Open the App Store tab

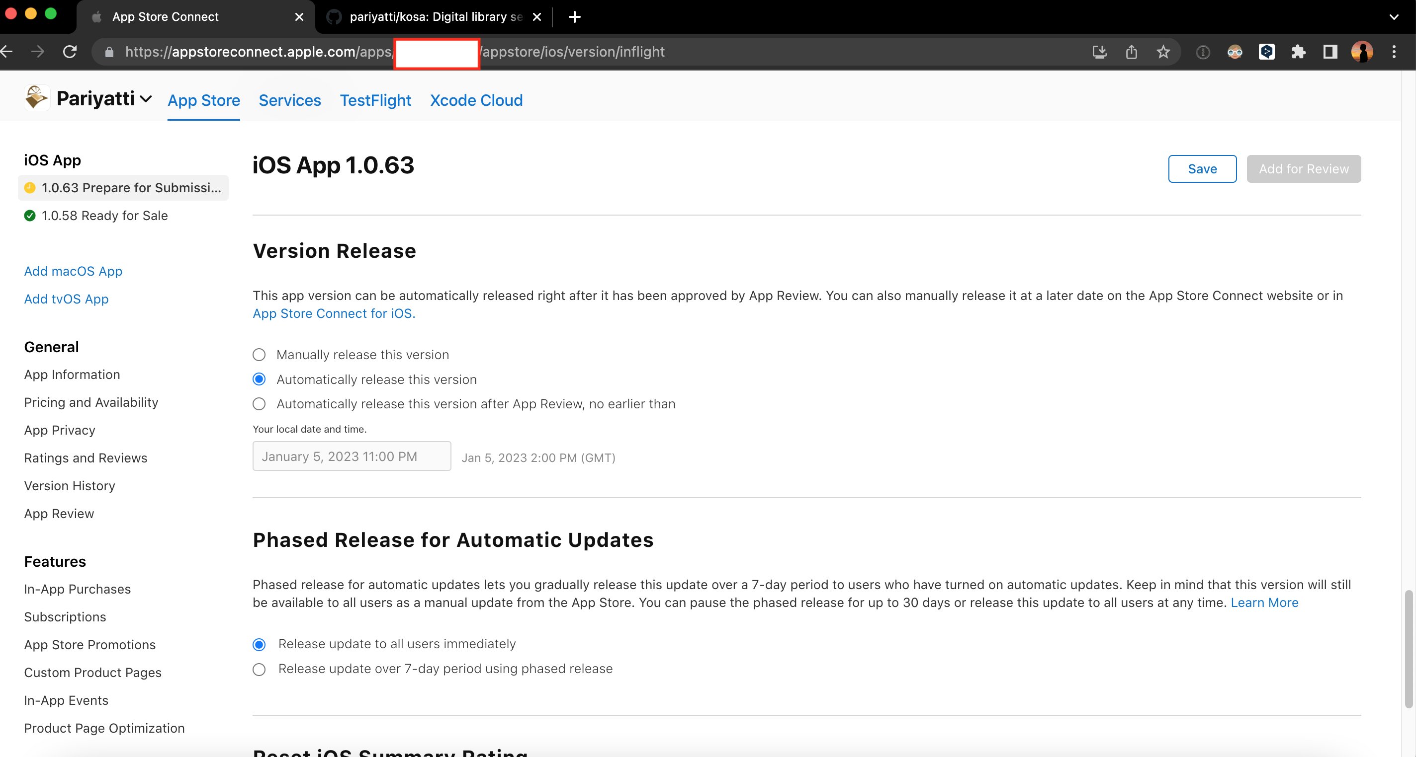click(x=203, y=100)
